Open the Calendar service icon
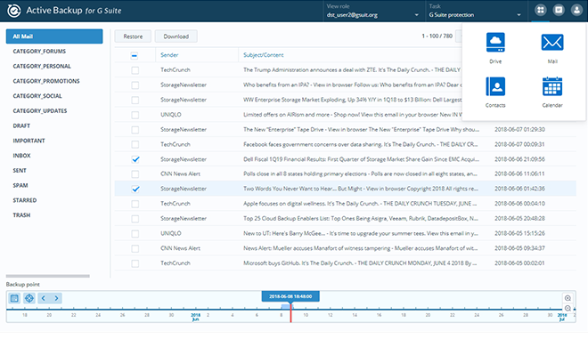The height and width of the screenshot is (347, 588). click(552, 86)
